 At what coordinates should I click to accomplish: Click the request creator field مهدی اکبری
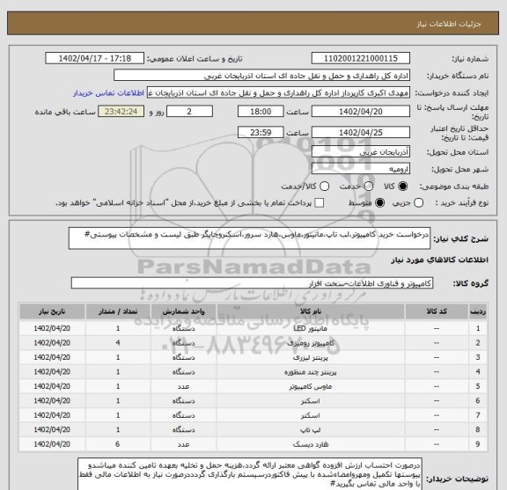(x=278, y=92)
